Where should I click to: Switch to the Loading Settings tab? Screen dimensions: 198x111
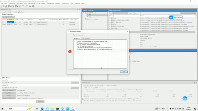(19, 12)
